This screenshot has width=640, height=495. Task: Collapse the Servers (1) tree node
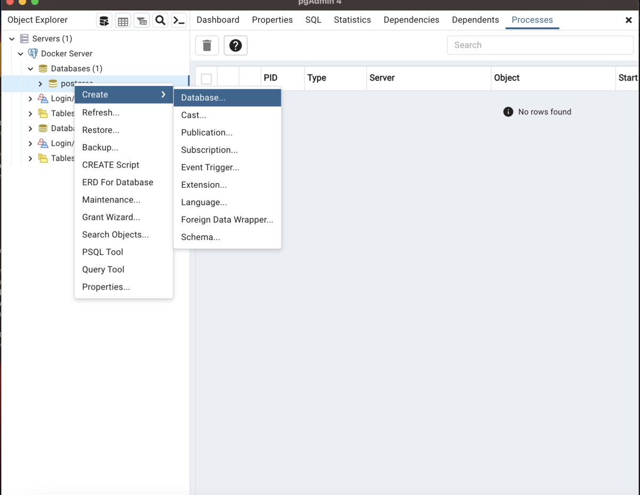coord(12,38)
